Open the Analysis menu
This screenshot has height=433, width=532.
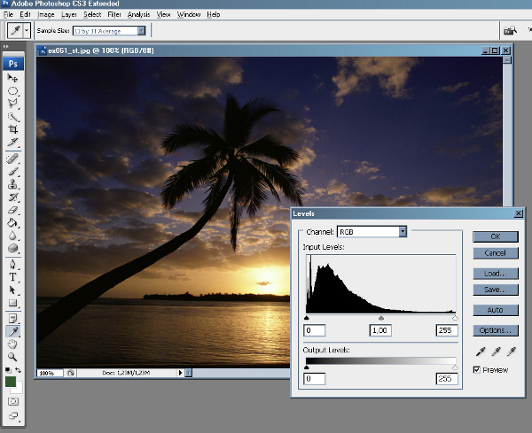pyautogui.click(x=138, y=14)
